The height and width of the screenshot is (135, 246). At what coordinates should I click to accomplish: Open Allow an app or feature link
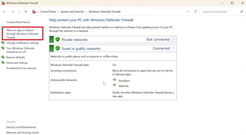(x=23, y=34)
